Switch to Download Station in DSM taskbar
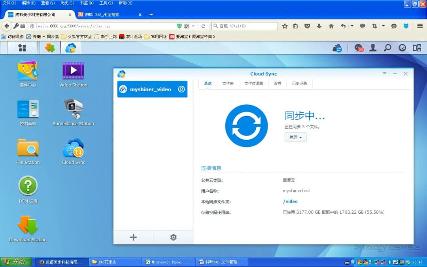The width and height of the screenshot is (427, 267). [x=50, y=48]
